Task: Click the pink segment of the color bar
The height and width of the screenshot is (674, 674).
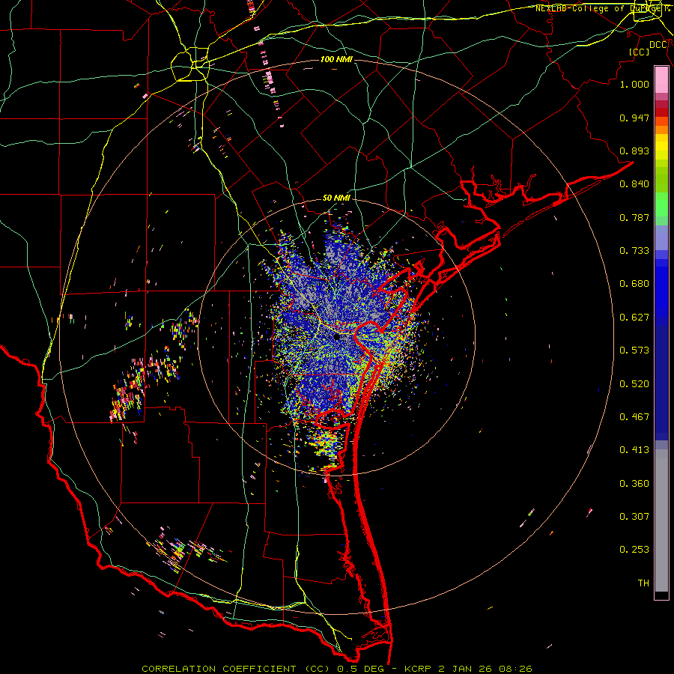Action: (x=661, y=80)
